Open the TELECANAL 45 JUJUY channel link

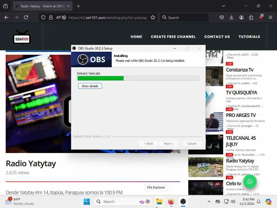tap(241, 141)
